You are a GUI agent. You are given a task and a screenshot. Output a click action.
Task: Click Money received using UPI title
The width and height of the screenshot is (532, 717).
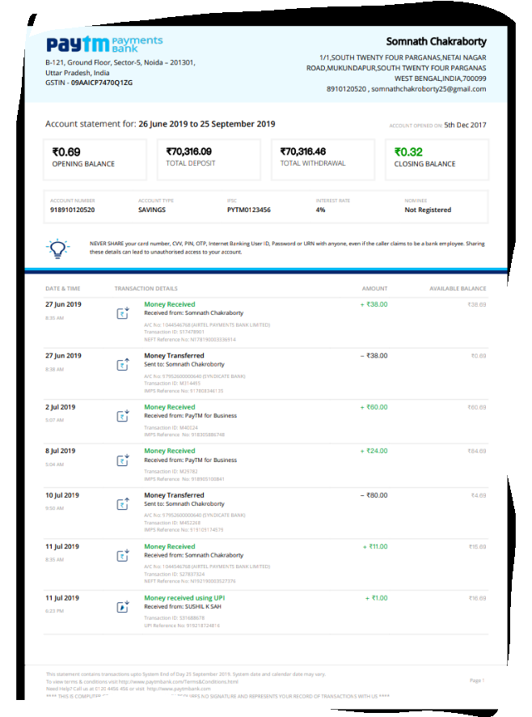coord(184,598)
